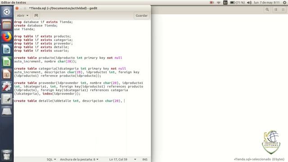This screenshot has height=162, width=288.
Task: Click the Editor de textos app menu title
Action: [x=13, y=3]
